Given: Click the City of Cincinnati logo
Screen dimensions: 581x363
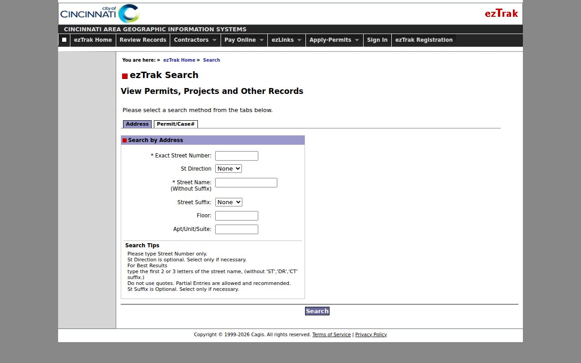Looking at the screenshot, I should coord(100,14).
